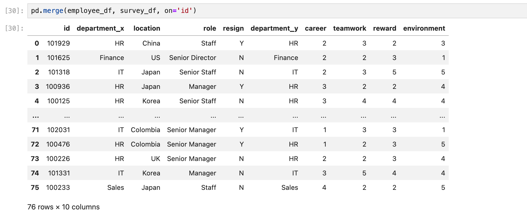Click the Senior Director role cell
The height and width of the screenshot is (221, 527).
pos(192,58)
